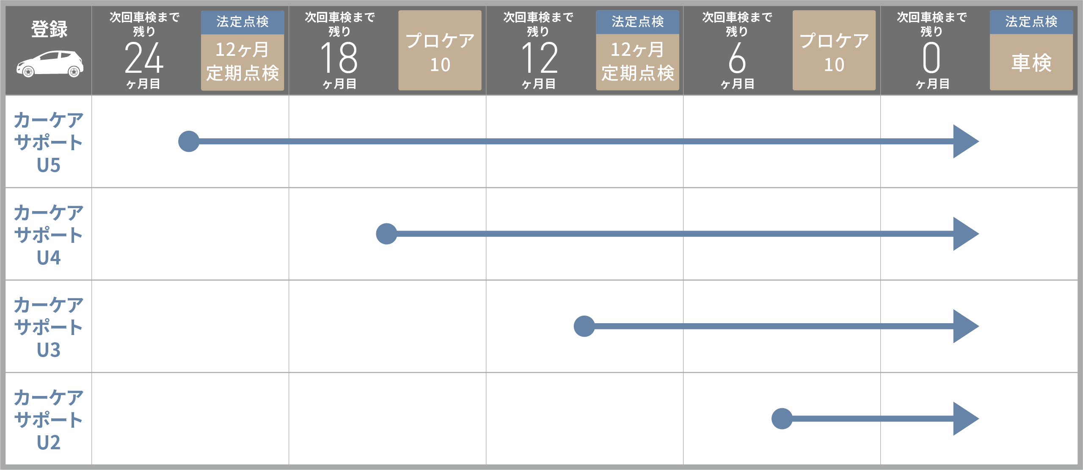Click the arrowhead ending the U2 timeline
1083x470 pixels.
(965, 419)
